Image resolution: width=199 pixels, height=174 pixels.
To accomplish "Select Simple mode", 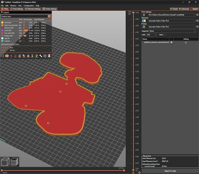I will [x=174, y=9].
